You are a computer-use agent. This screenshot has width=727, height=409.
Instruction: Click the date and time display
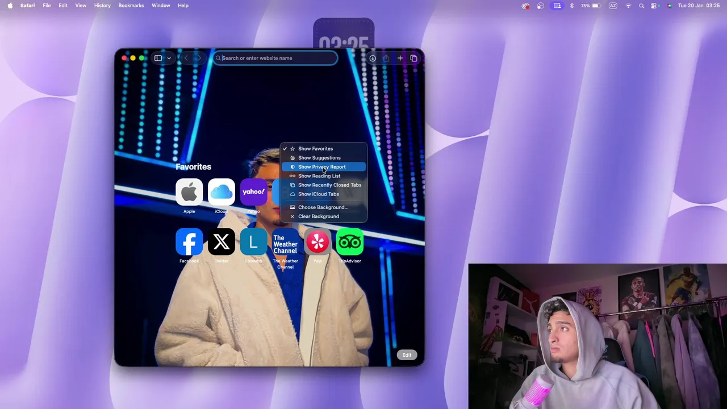699,6
